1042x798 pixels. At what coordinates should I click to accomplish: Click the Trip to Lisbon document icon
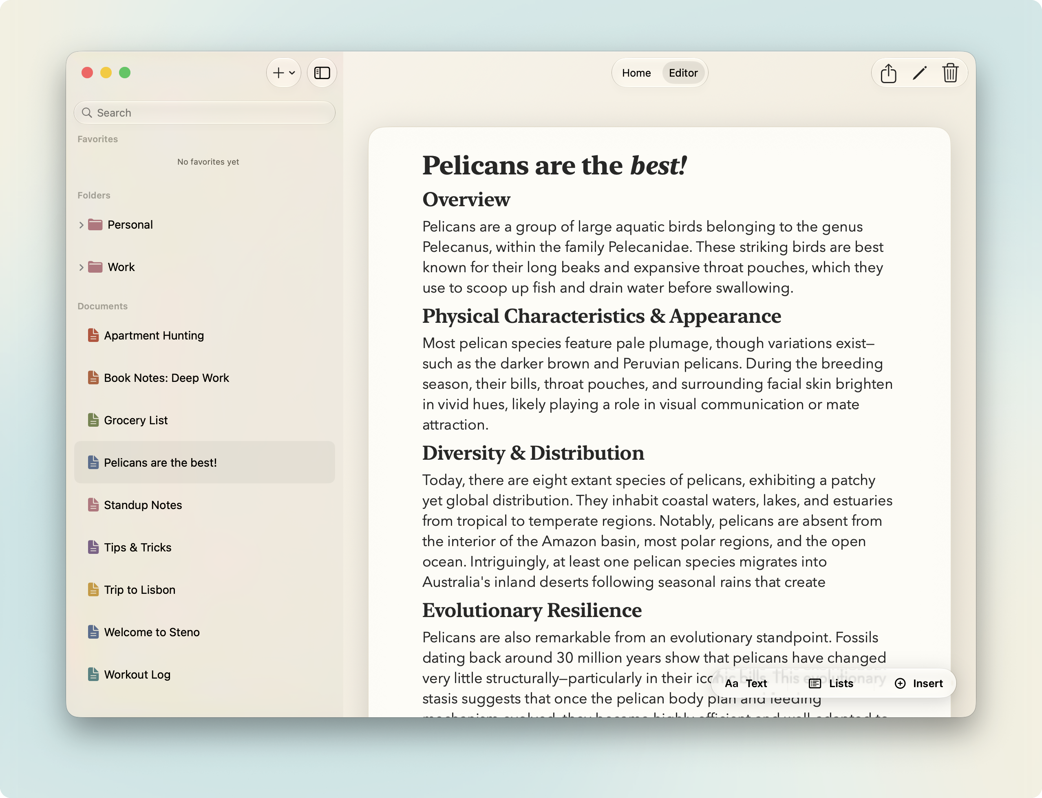click(94, 589)
